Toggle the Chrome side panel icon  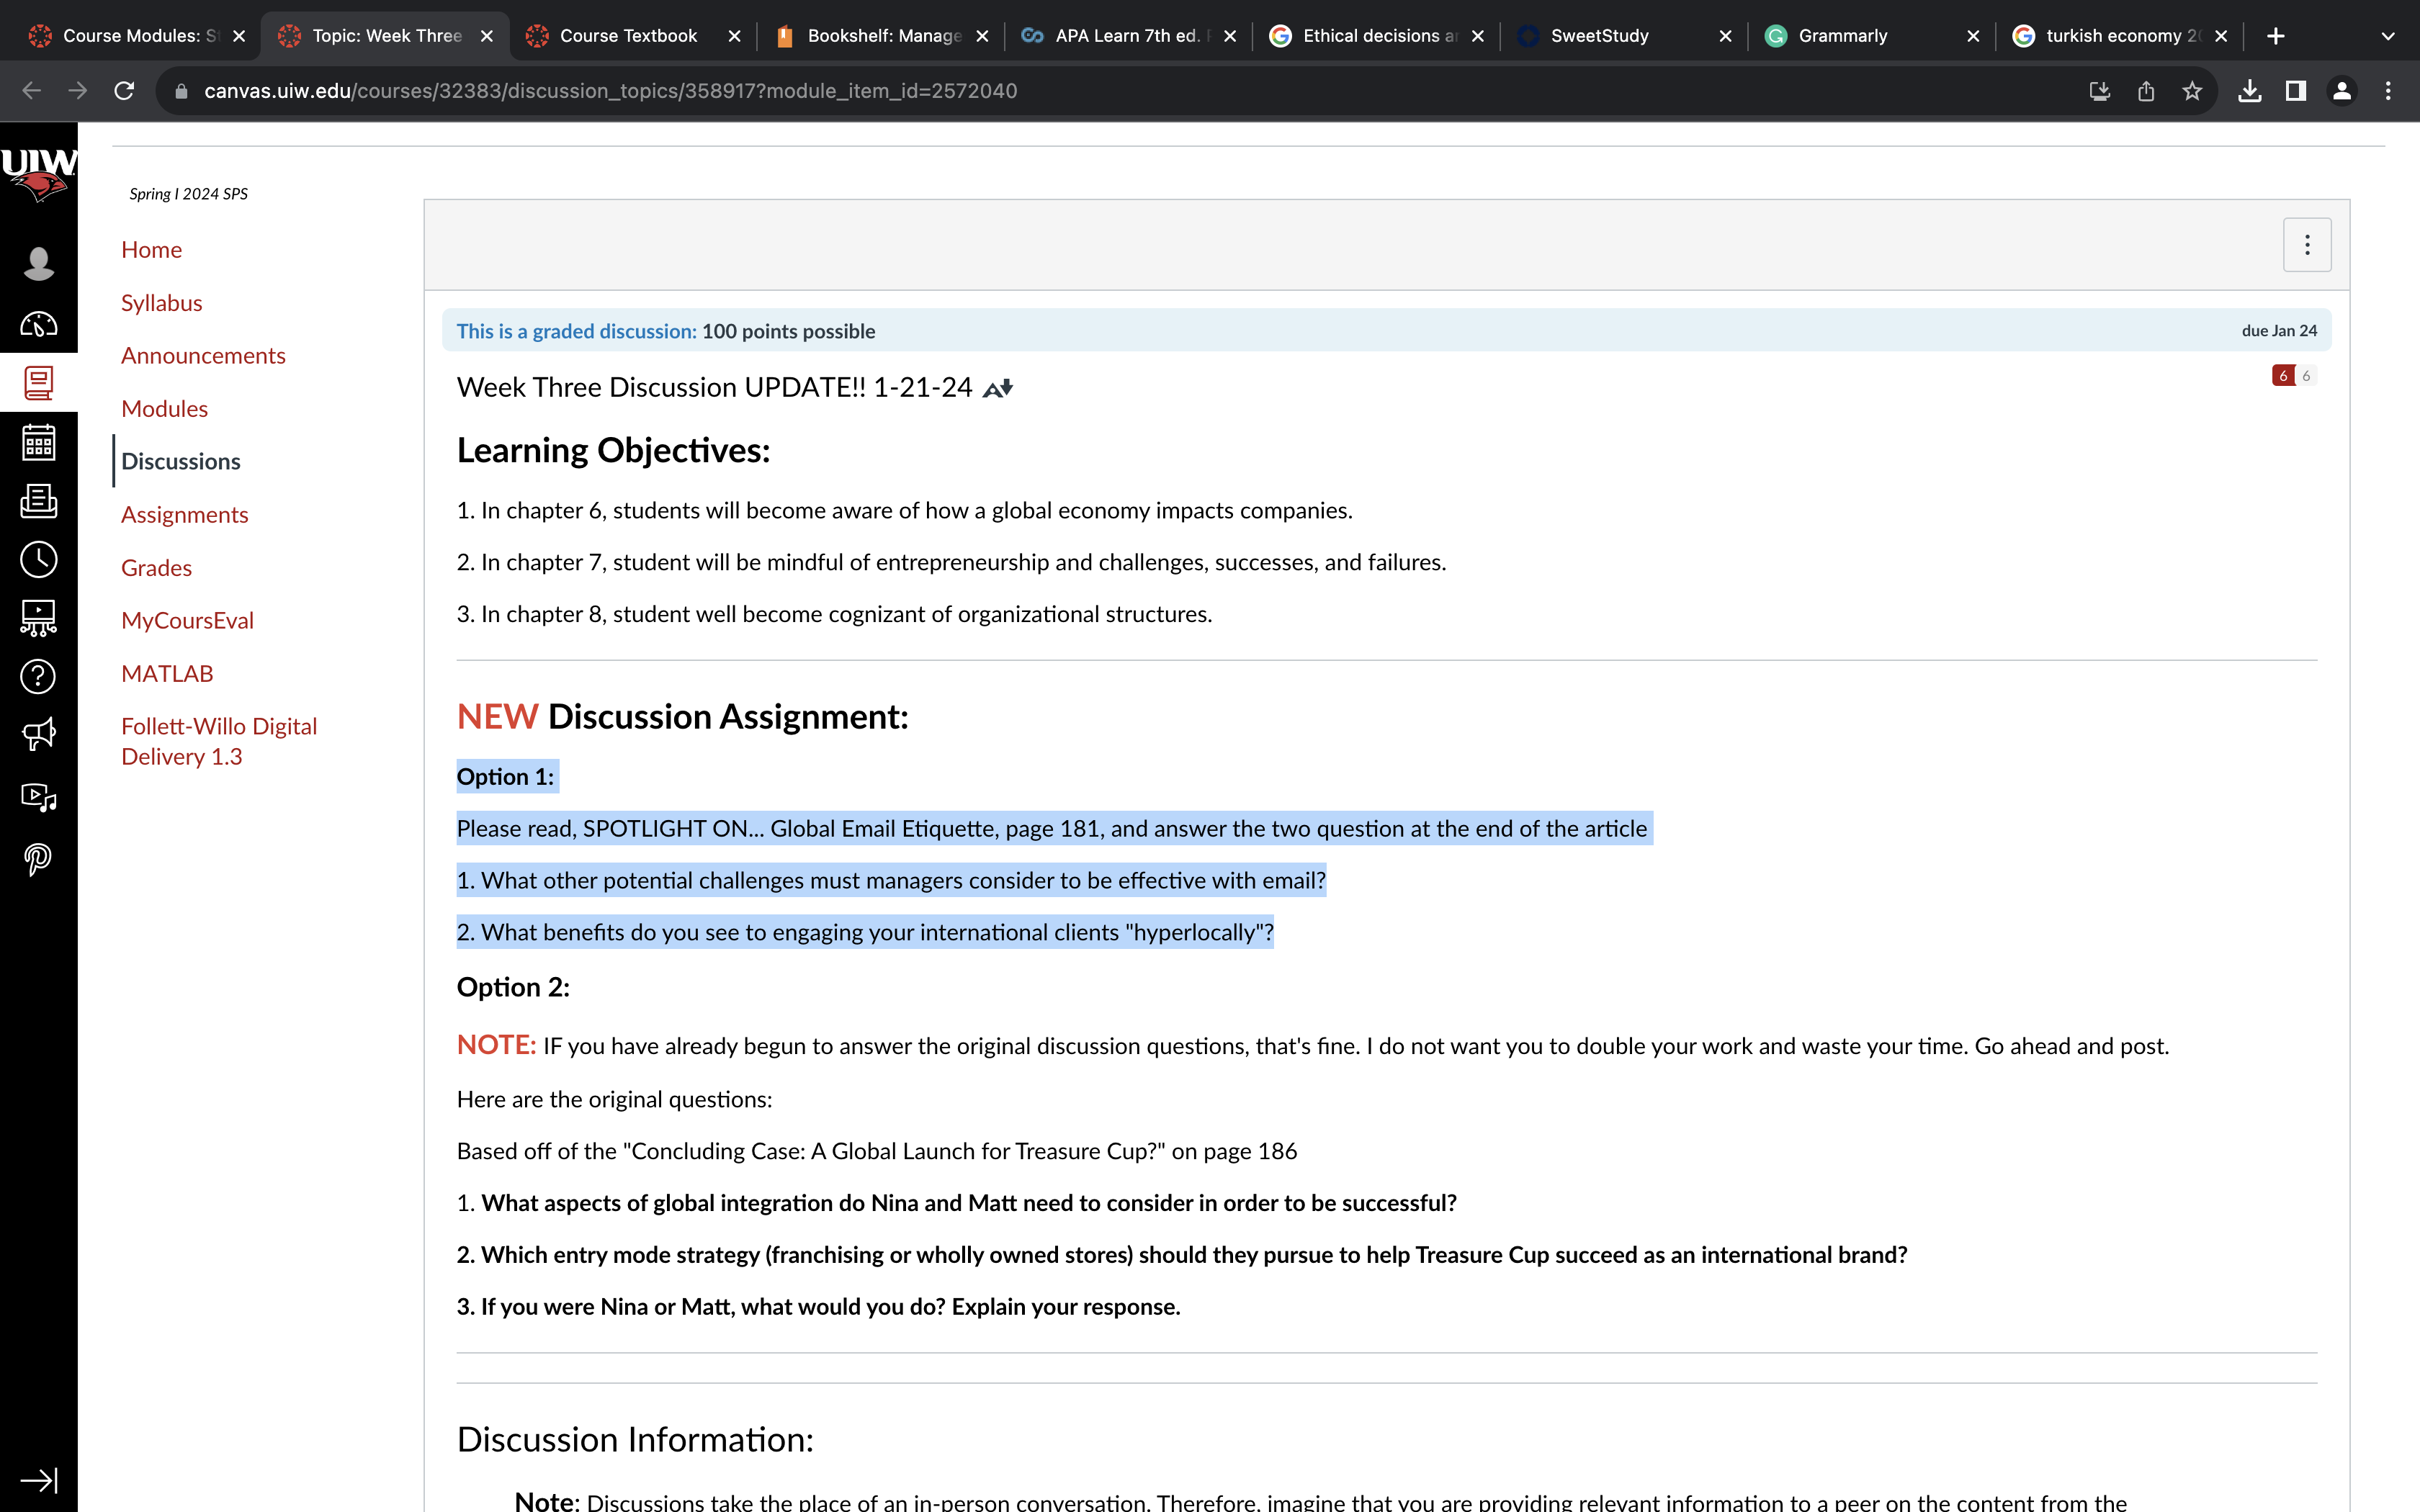click(2296, 91)
